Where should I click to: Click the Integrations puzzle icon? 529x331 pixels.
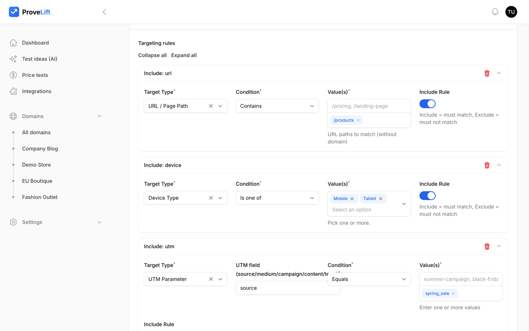coord(13,91)
